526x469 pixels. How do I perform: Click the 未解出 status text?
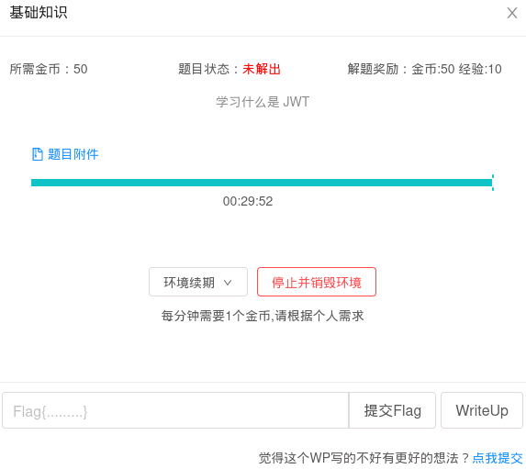click(x=262, y=69)
